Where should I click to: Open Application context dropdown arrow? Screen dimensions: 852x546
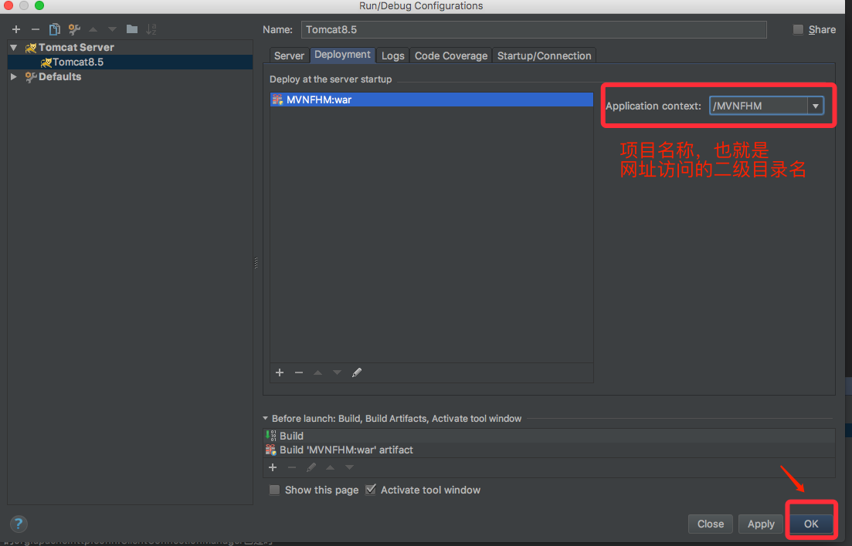coord(815,106)
